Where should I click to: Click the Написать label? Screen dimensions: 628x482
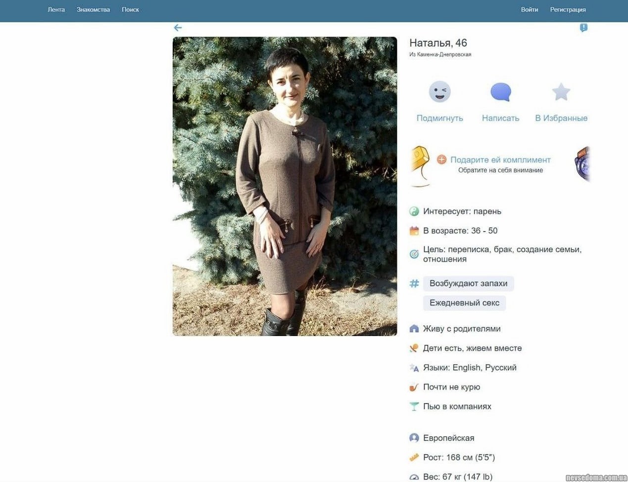pos(500,118)
